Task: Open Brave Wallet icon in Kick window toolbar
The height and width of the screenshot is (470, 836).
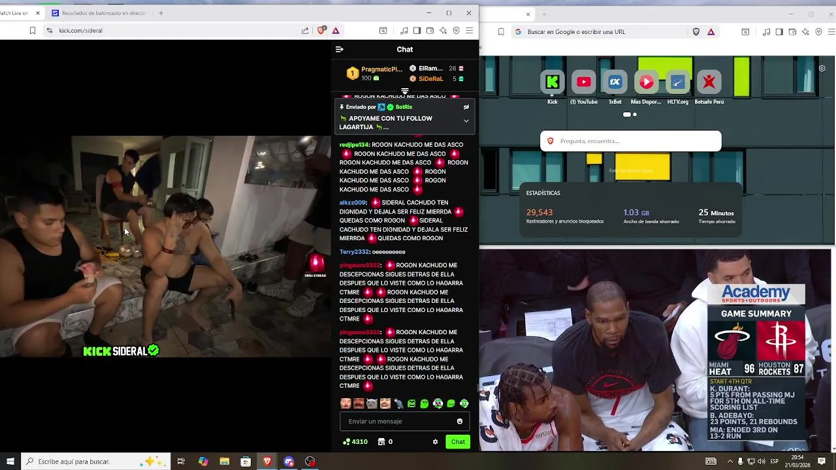Action: tap(430, 31)
